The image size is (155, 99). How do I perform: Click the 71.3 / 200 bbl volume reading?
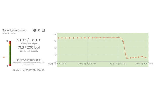[29, 47]
